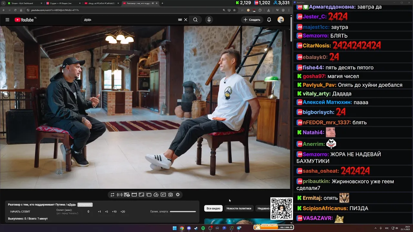Screen dimensions: 413x232
Task: Open the tab search dropdown arrow
Action: [x=3, y=3]
